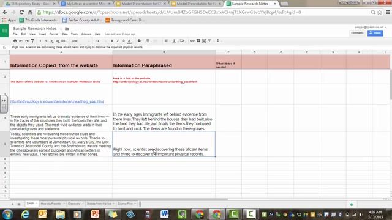Open the View menu
Screen dimensions: 392x220
pyautogui.click(x=32, y=34)
